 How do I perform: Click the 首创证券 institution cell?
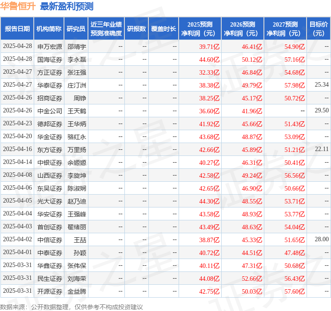pos(50,227)
